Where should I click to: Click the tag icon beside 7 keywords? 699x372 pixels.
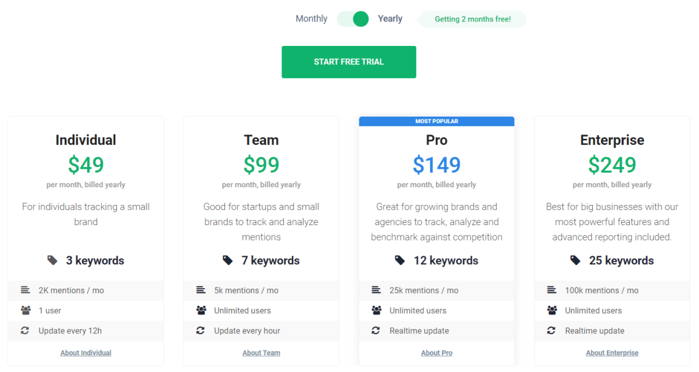pyautogui.click(x=228, y=261)
